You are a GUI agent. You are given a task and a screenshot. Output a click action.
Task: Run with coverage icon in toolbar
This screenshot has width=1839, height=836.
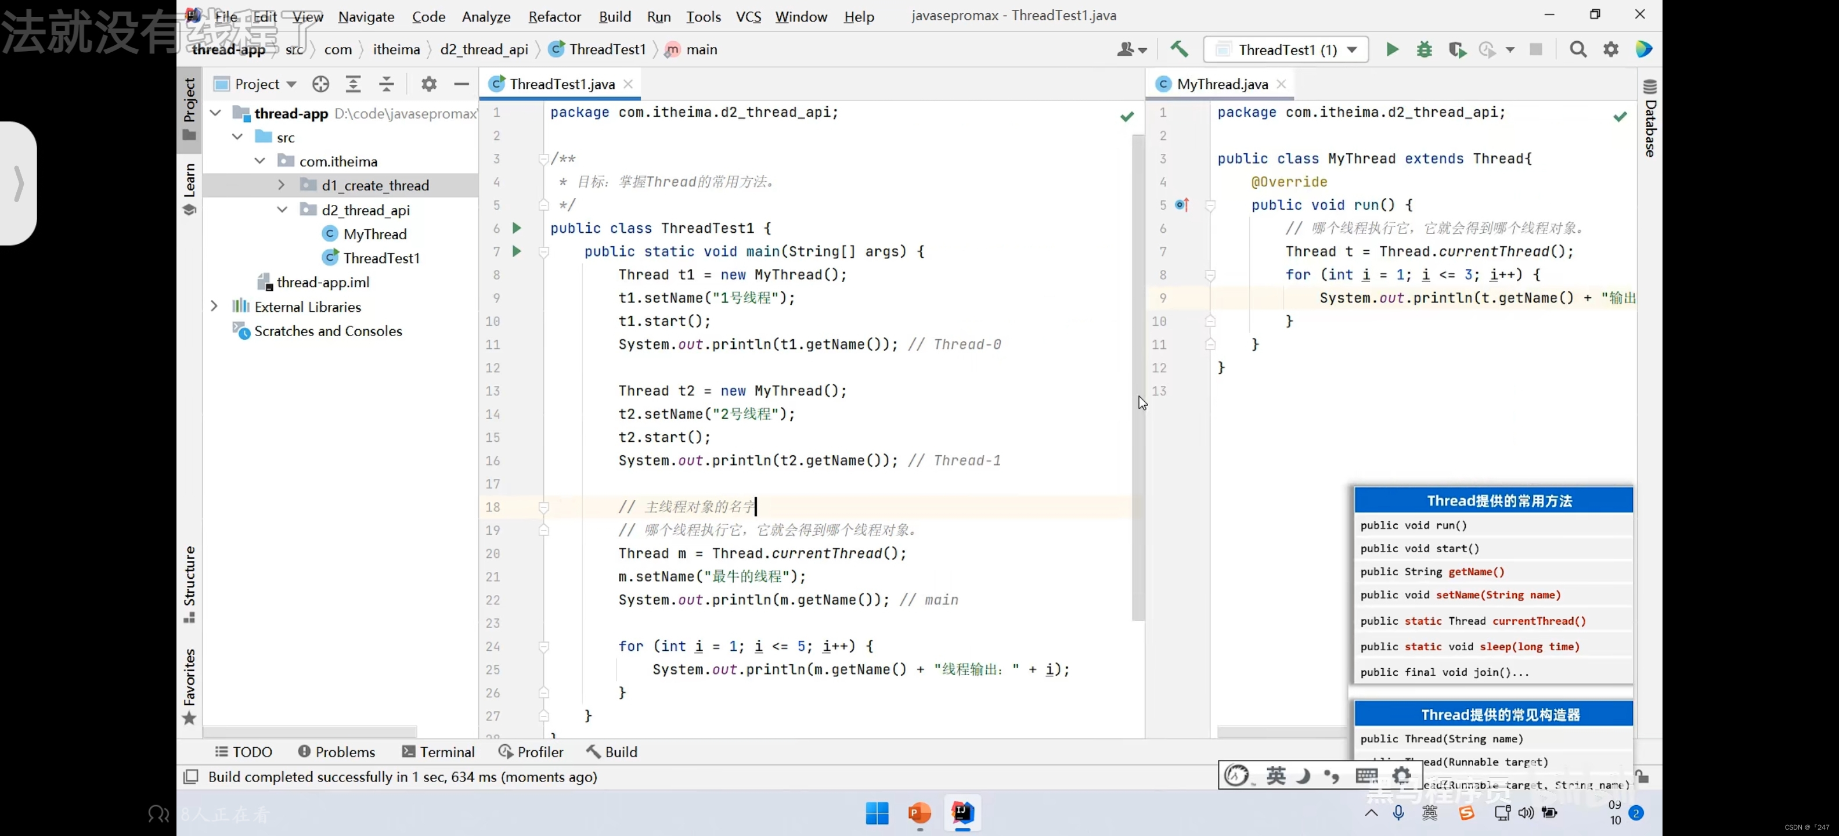point(1457,49)
